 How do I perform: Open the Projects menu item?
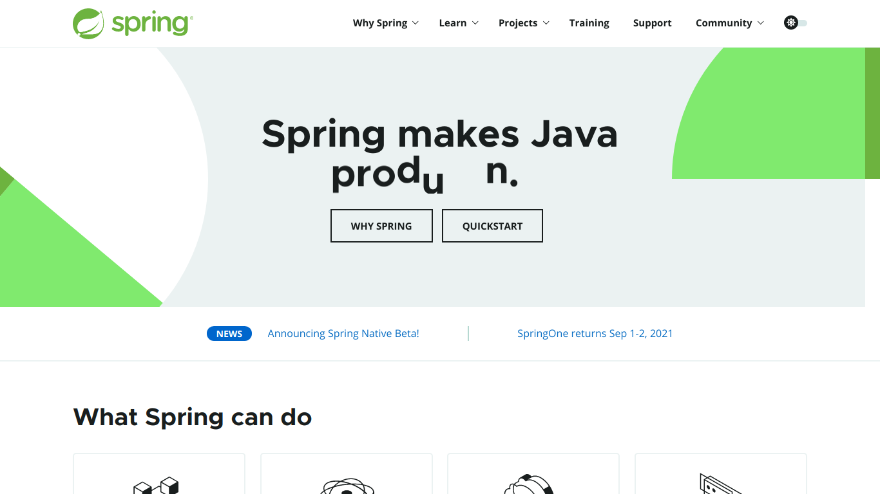click(x=518, y=23)
